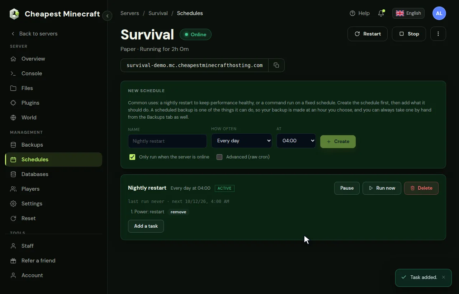Click the Databases icon in the sidebar
The width and height of the screenshot is (459, 294).
[13, 174]
